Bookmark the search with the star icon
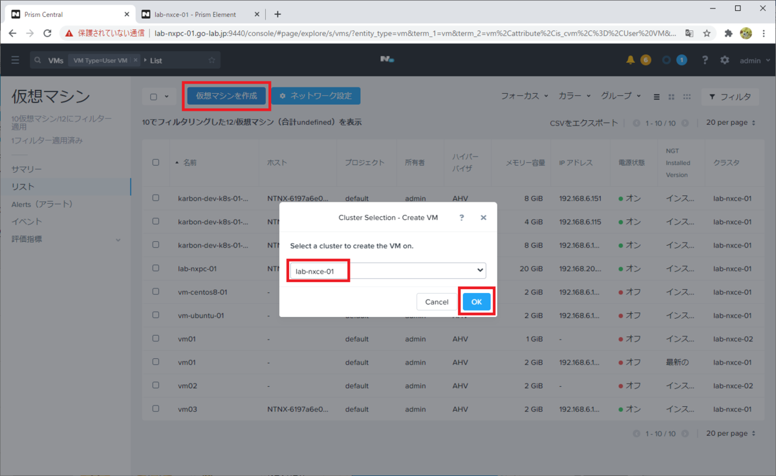776x476 pixels. (x=211, y=60)
